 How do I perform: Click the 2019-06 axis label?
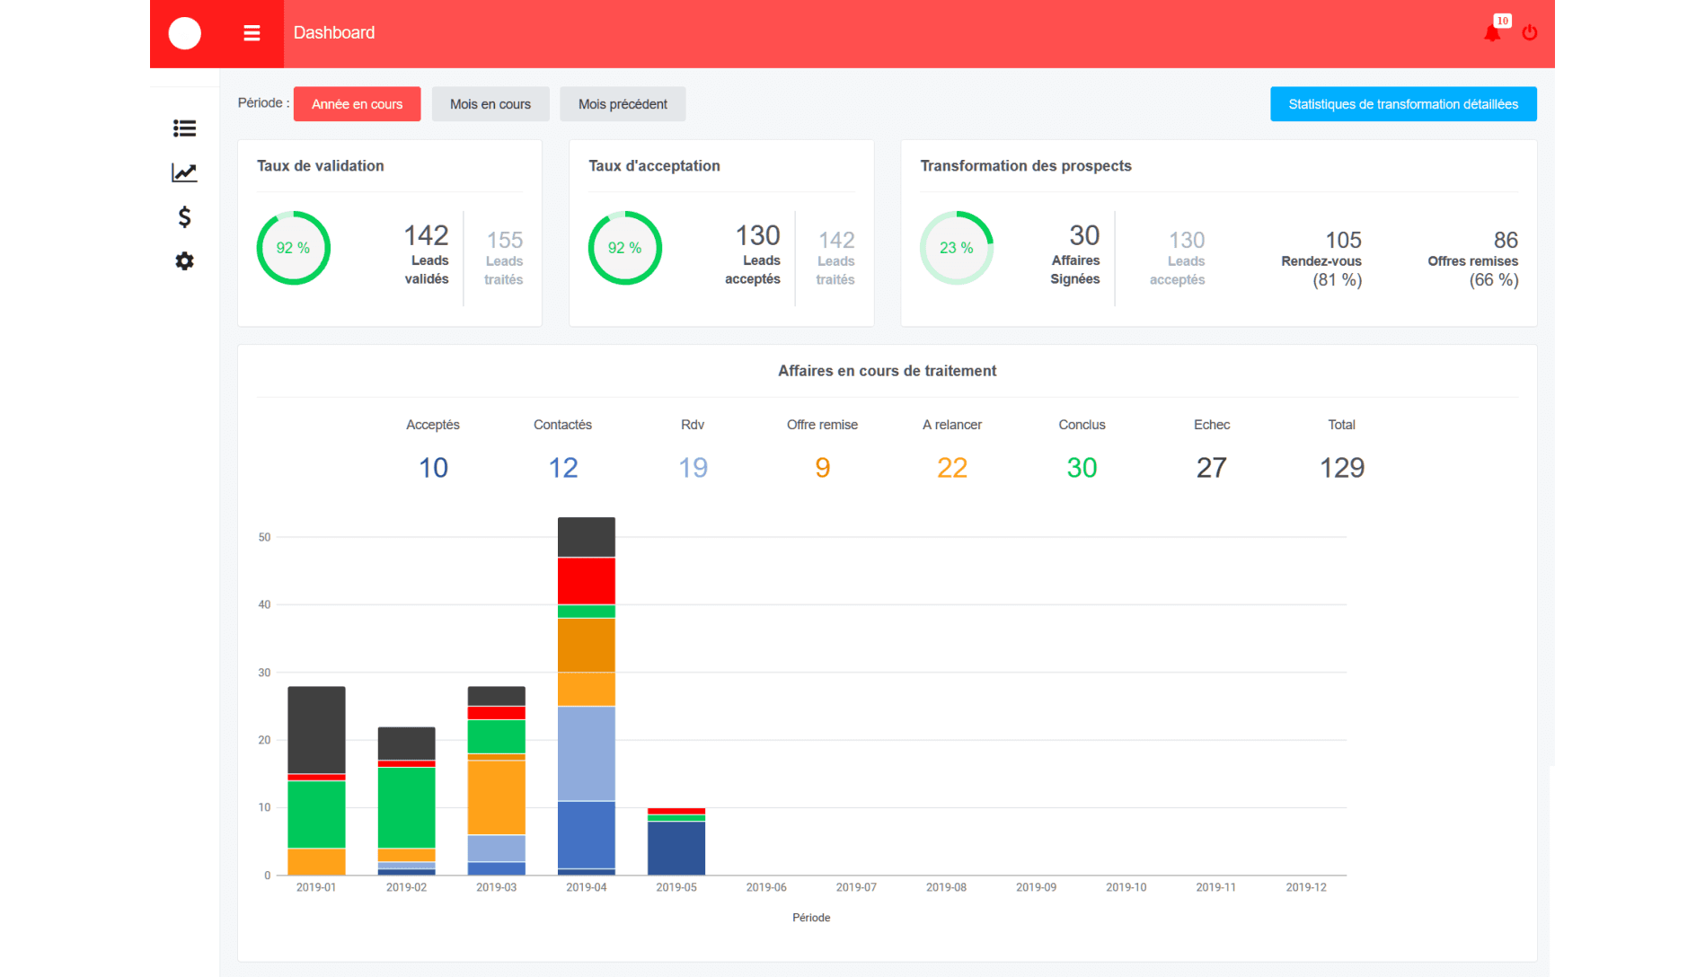tap(766, 887)
